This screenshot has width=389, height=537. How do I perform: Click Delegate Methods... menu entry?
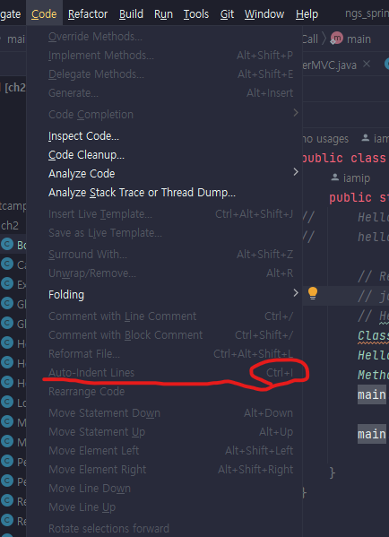[164, 74]
